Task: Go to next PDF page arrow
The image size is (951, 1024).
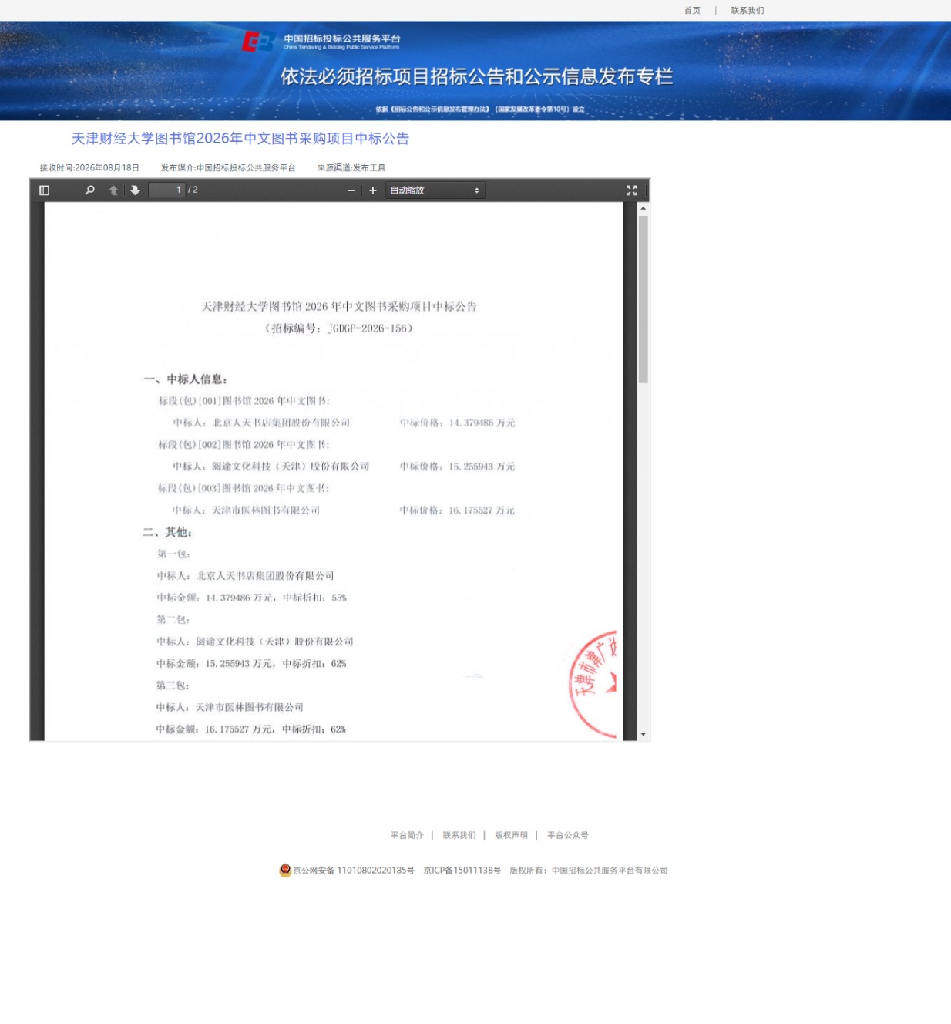Action: pyautogui.click(x=135, y=190)
